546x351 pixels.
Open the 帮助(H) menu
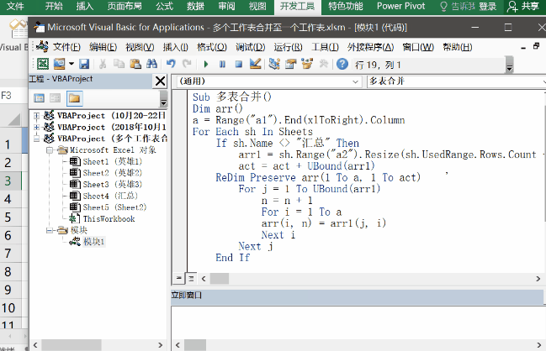pyautogui.click(x=458, y=47)
